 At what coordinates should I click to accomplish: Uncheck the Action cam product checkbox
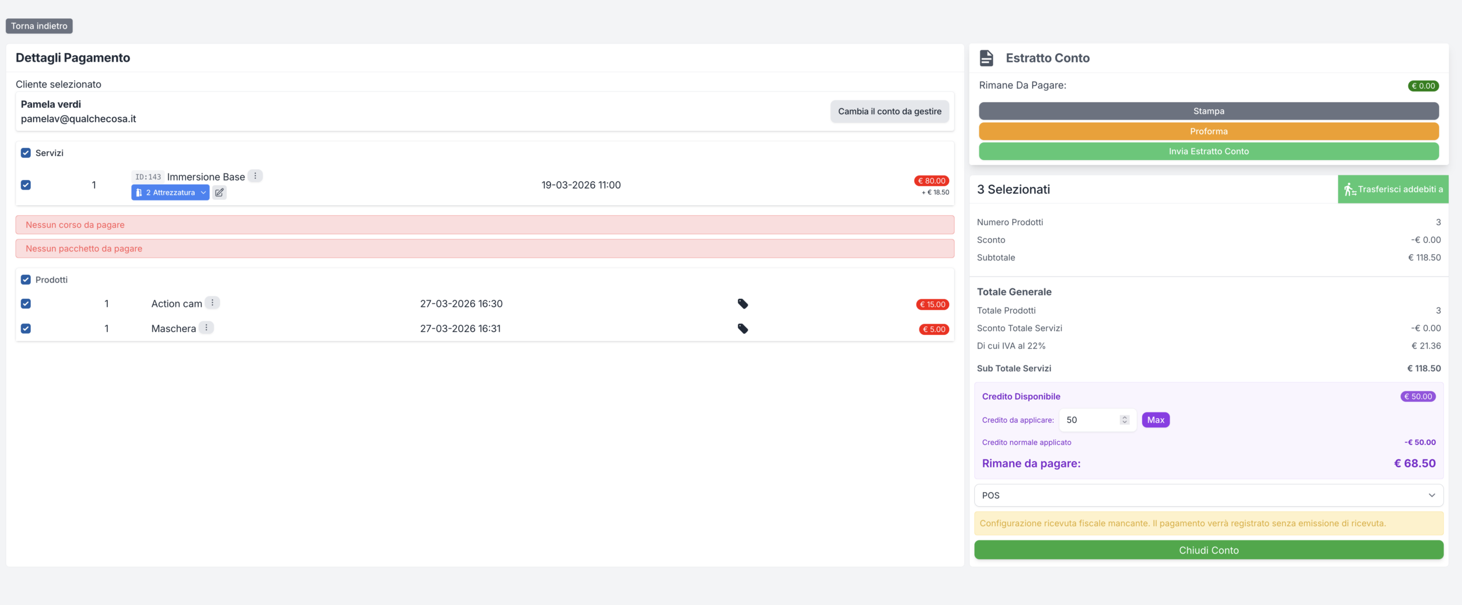pyautogui.click(x=26, y=304)
